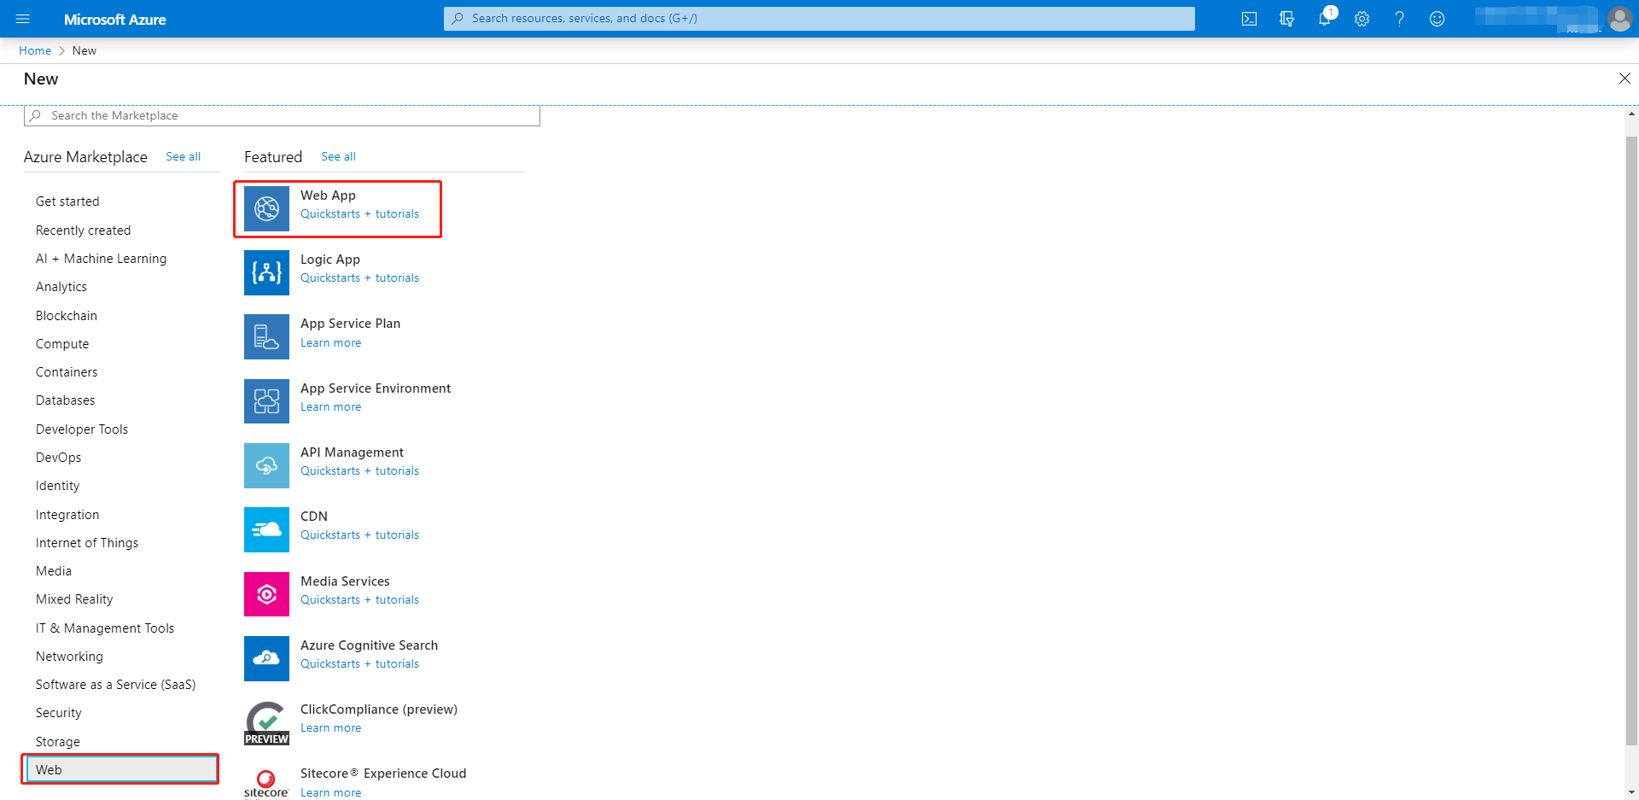Open Learn more under App Service Plan
Viewport: 1639px width, 800px height.
(x=330, y=342)
